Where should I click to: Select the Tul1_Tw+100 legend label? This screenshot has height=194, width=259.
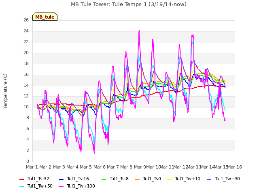point(81,186)
